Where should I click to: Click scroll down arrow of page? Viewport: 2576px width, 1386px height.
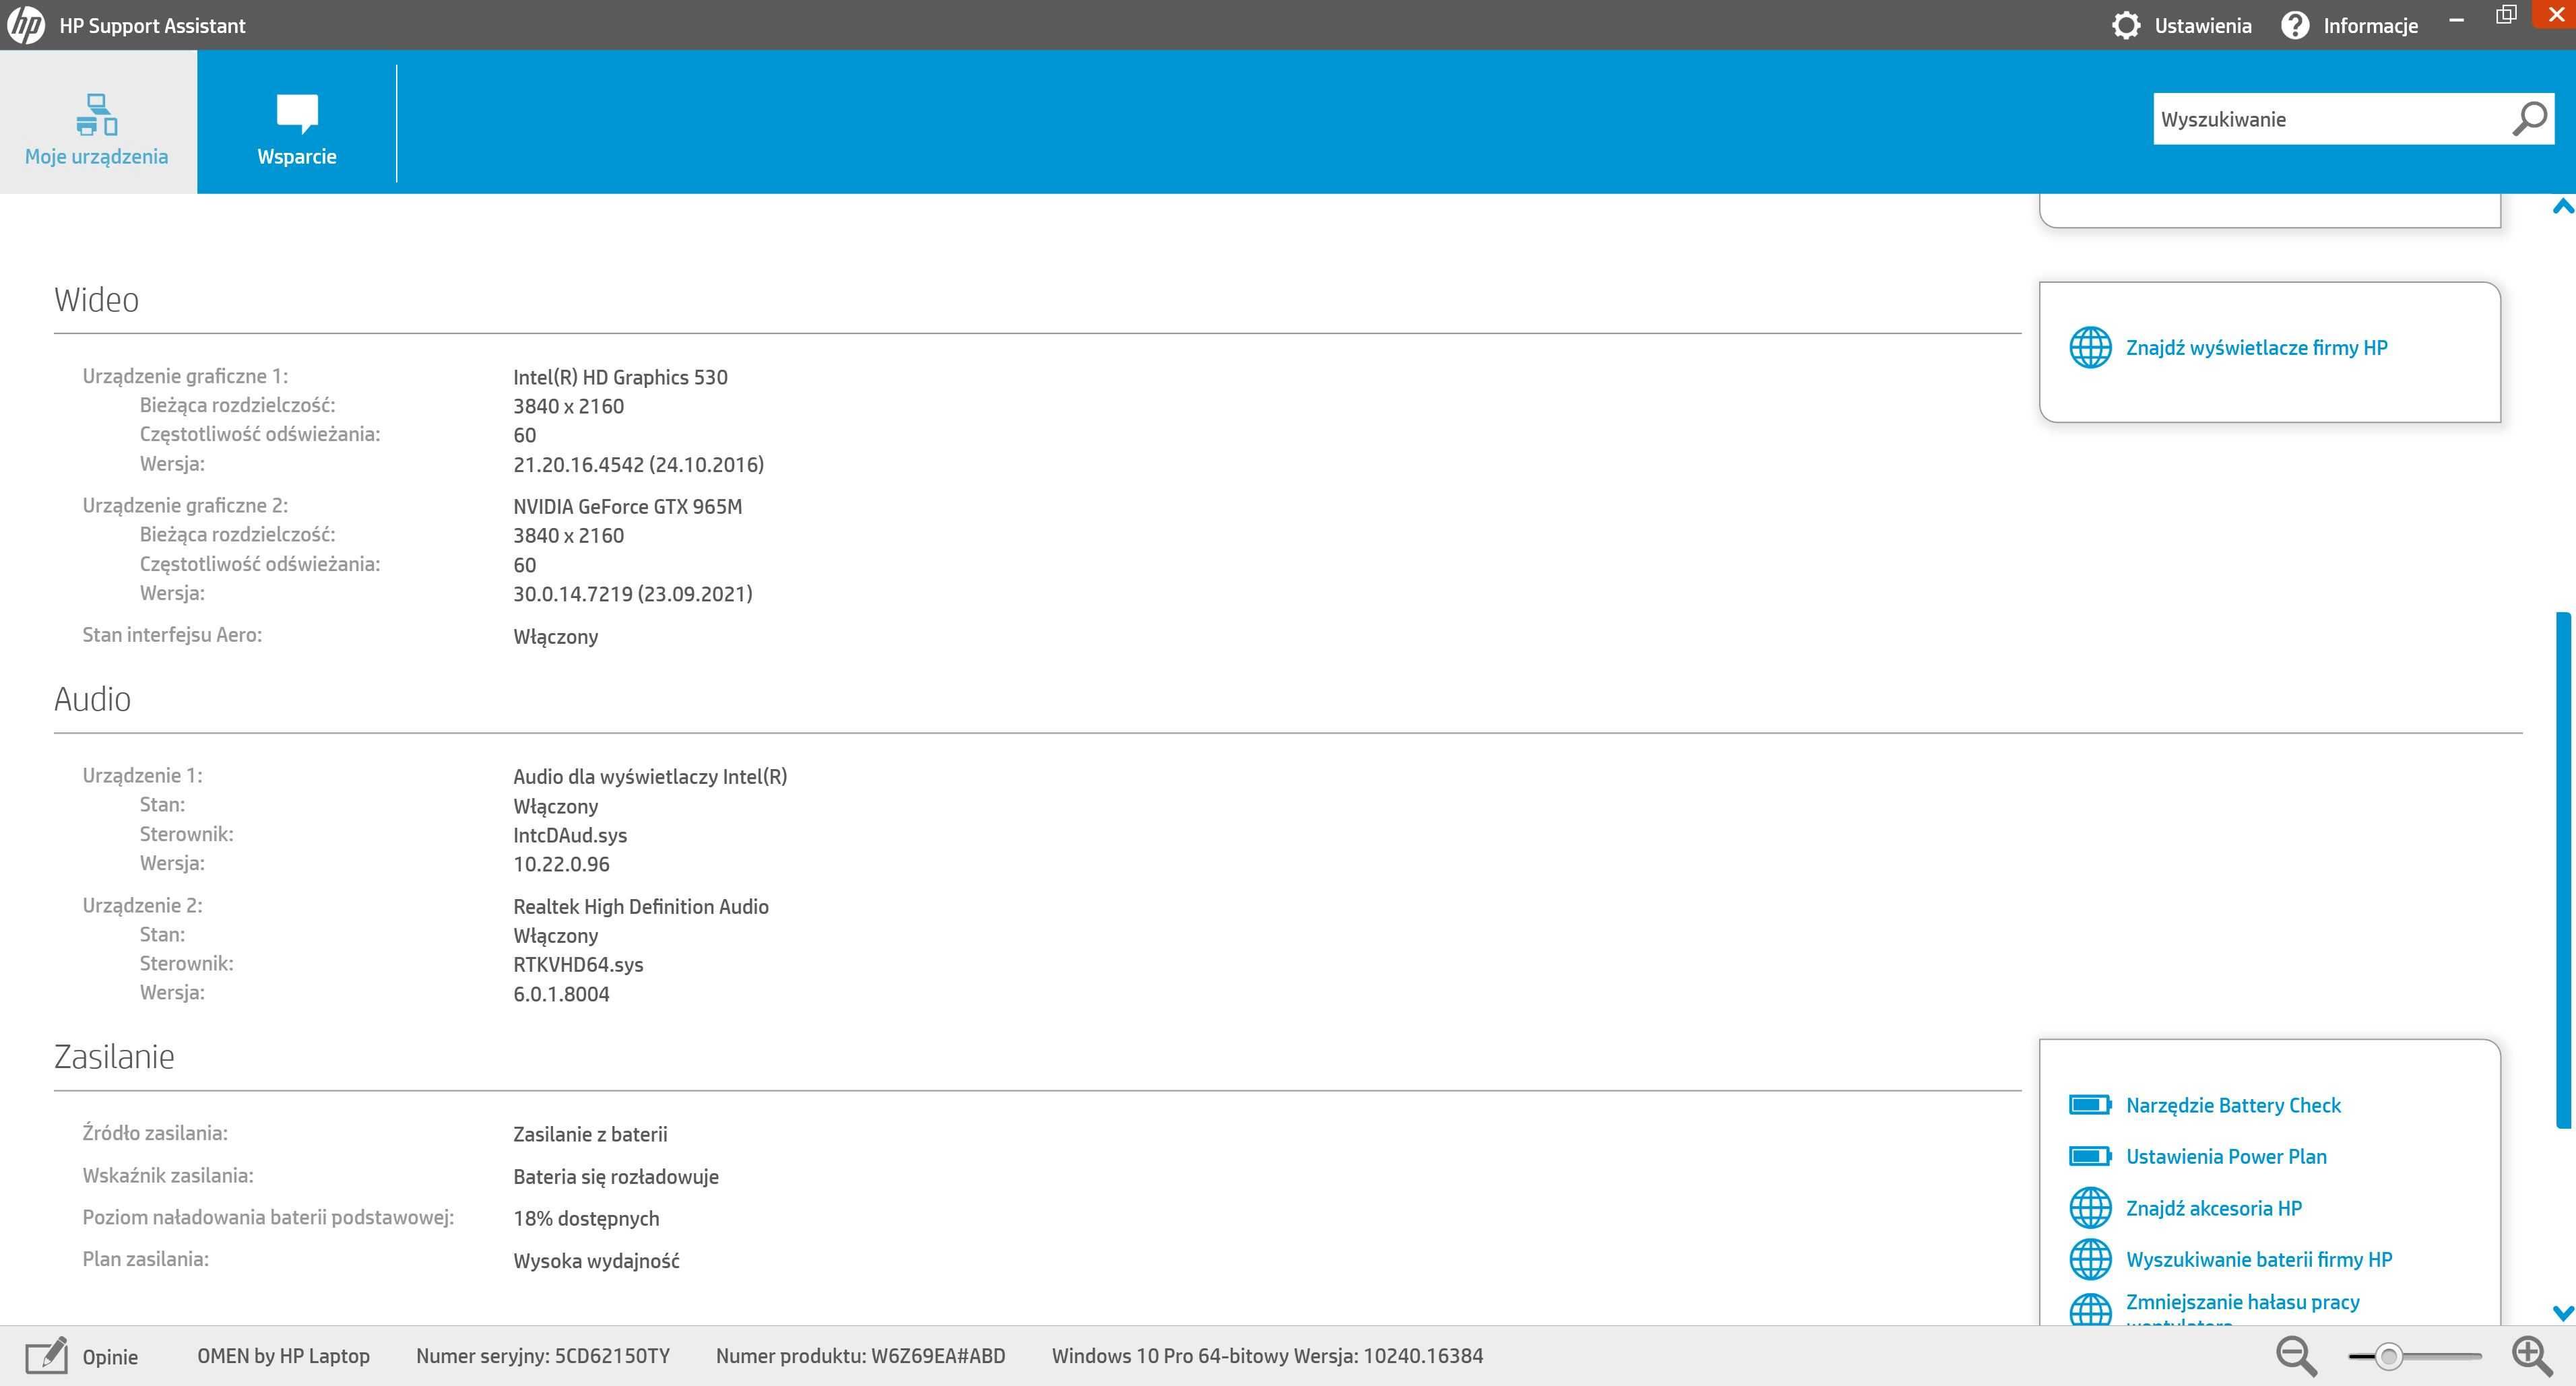(x=2563, y=1313)
